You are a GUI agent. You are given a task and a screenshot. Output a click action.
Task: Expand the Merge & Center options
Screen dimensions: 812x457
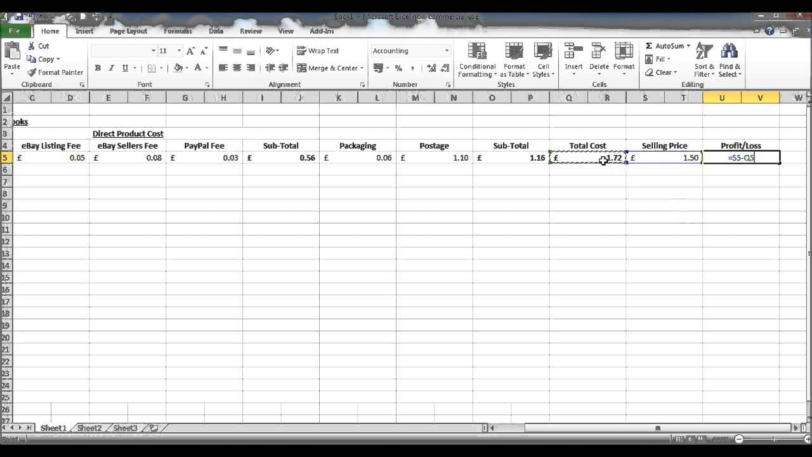(x=362, y=68)
